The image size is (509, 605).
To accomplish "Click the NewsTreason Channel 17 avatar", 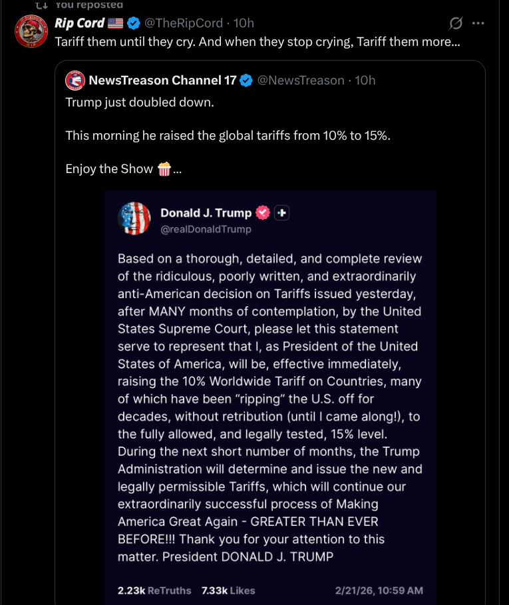I will click(75, 81).
